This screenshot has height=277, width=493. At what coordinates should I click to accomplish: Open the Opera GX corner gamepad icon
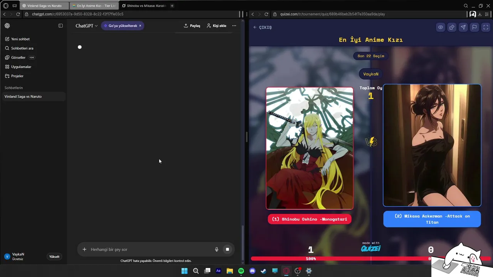click(x=14, y=6)
